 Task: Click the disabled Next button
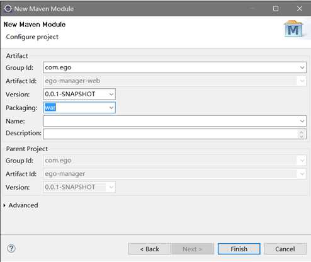(x=193, y=249)
